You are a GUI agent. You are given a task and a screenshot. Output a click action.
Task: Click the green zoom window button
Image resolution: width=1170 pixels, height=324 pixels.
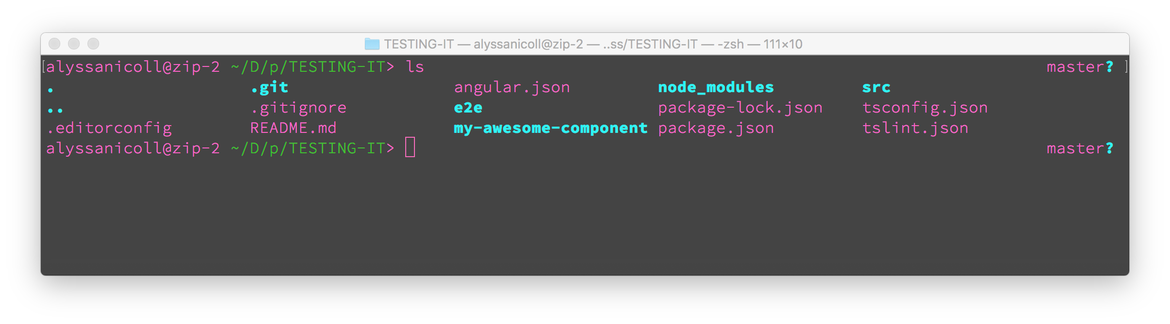tap(93, 44)
